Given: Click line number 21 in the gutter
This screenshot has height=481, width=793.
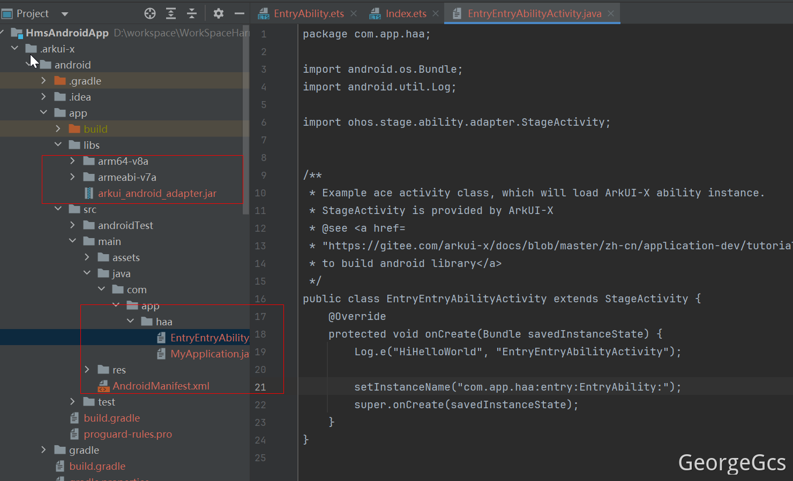Looking at the screenshot, I should [x=260, y=387].
